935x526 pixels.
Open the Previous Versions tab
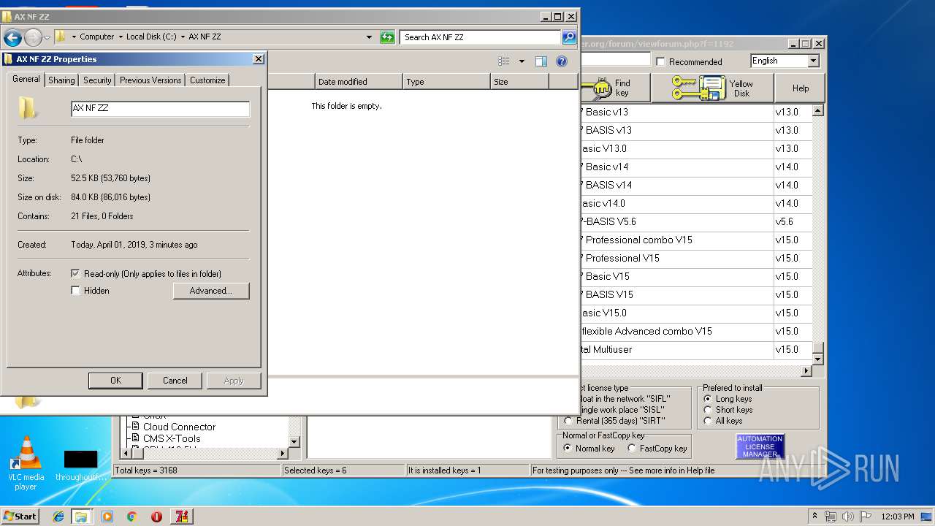[150, 80]
